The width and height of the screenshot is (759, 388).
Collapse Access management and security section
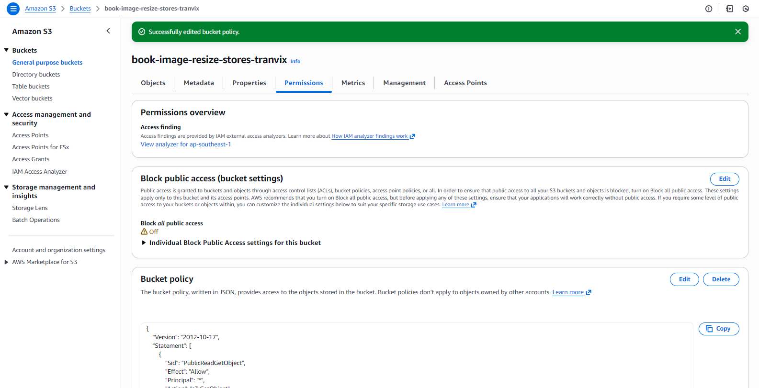[x=7, y=114]
